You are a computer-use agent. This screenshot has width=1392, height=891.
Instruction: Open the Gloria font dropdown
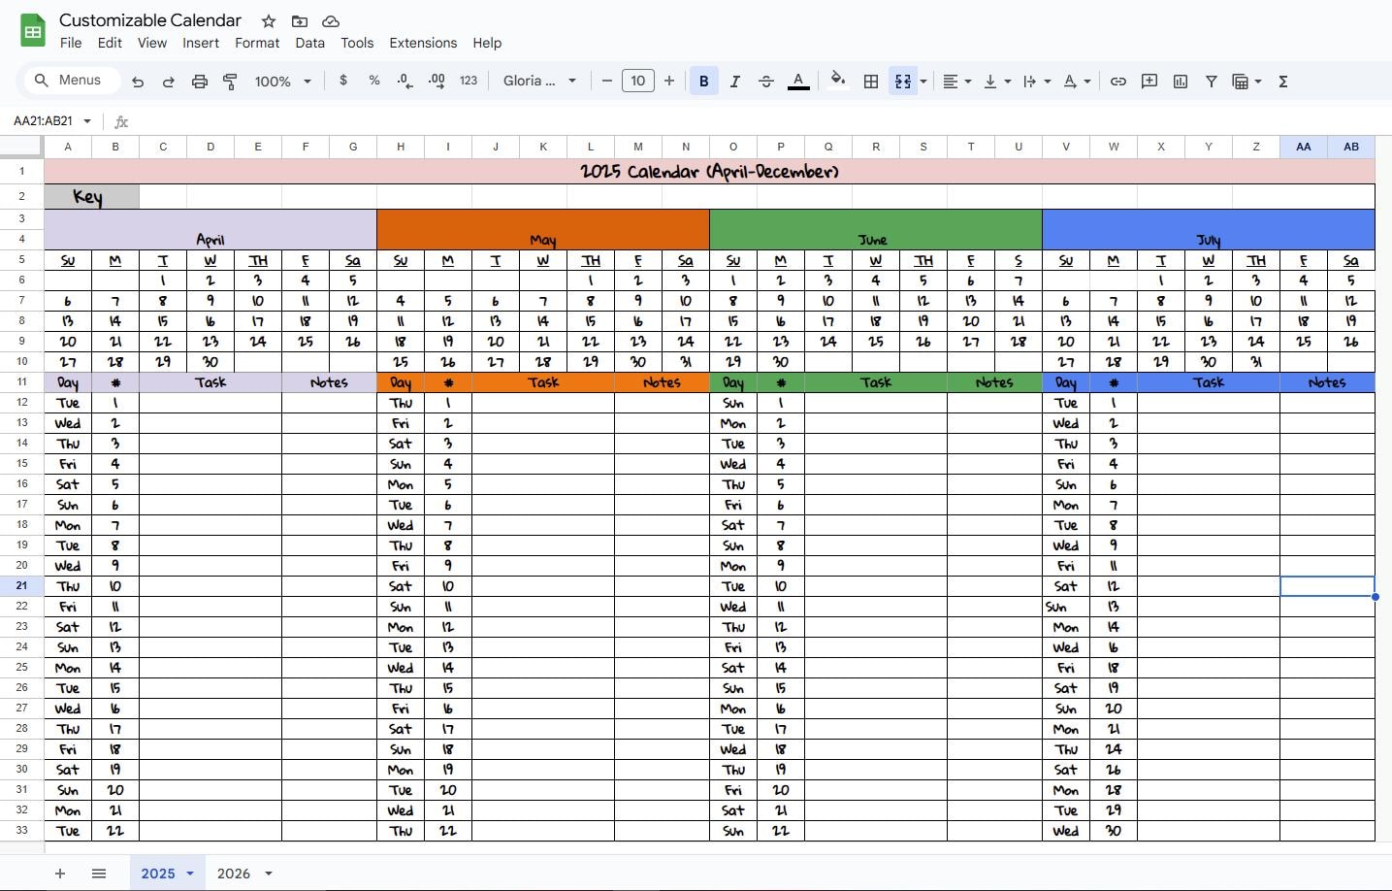coord(540,81)
